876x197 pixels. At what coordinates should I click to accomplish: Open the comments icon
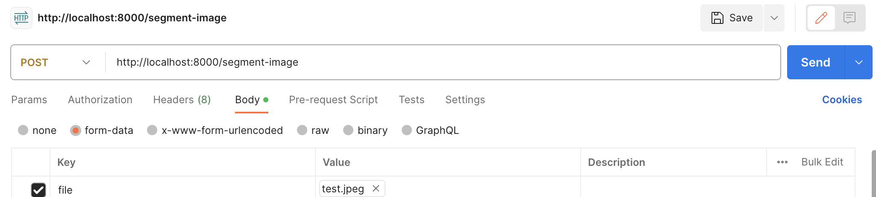(x=849, y=18)
